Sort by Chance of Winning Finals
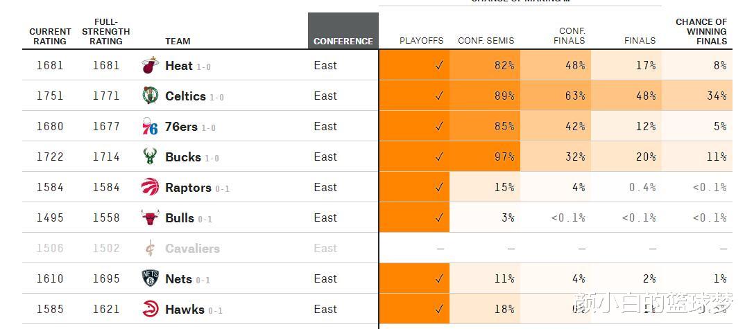 (x=701, y=31)
